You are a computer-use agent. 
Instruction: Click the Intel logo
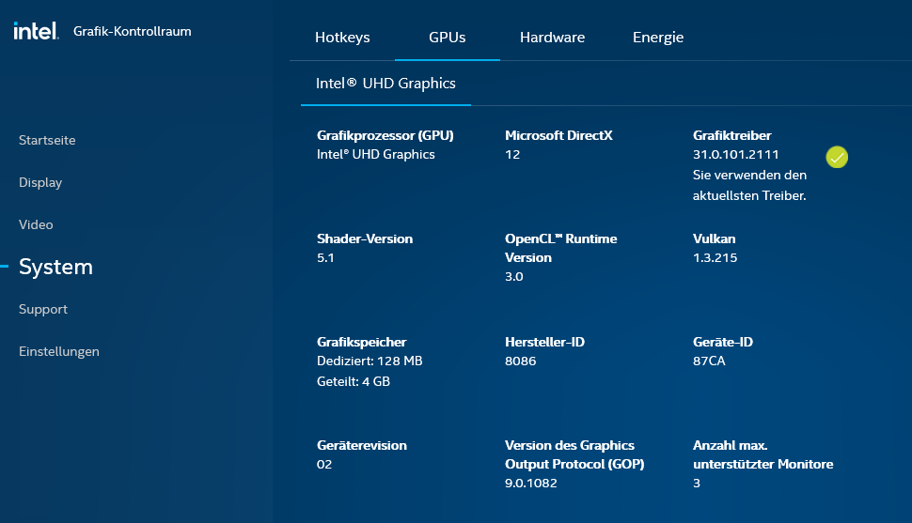click(x=36, y=31)
